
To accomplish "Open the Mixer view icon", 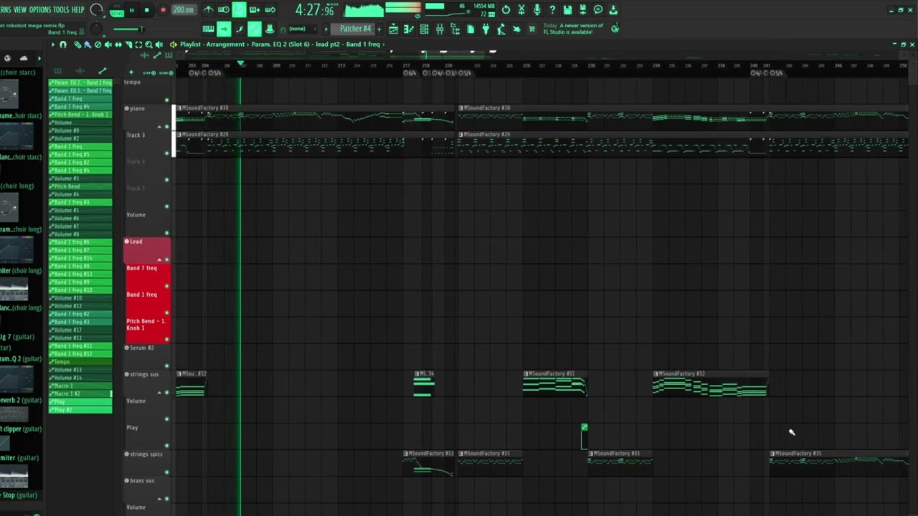I will click(440, 29).
